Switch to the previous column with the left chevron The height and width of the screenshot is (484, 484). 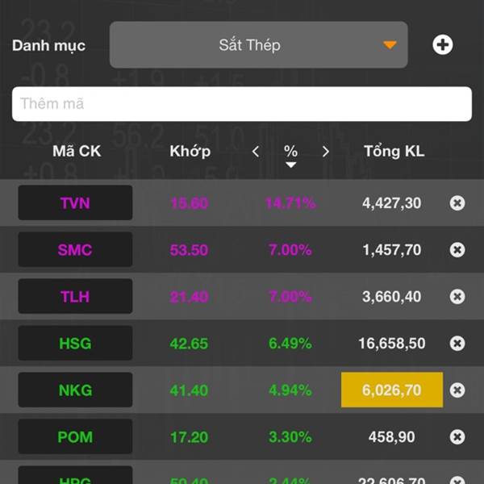pyautogui.click(x=256, y=152)
